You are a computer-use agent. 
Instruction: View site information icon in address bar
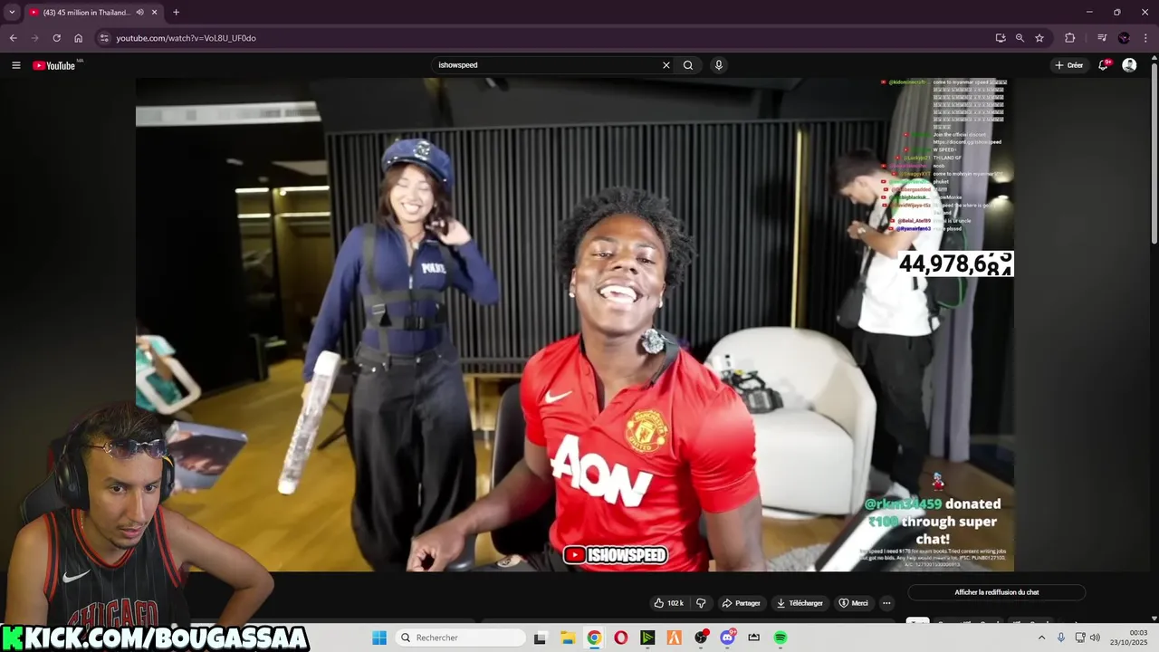point(104,38)
